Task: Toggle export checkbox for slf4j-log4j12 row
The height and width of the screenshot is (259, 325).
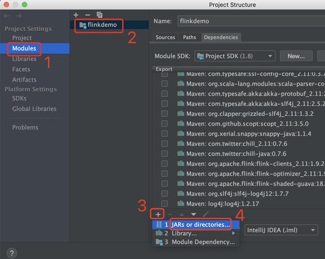Action: point(165,193)
